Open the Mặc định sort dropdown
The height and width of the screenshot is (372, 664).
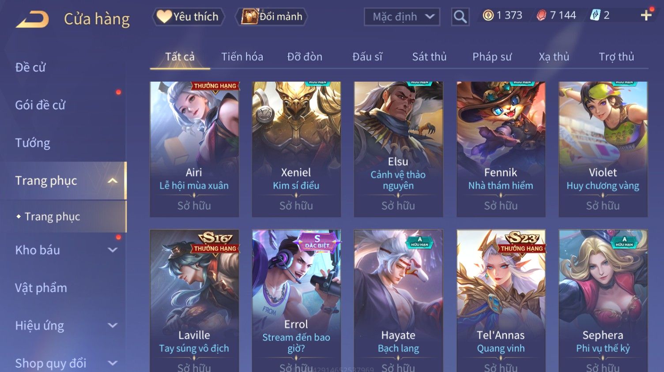coord(402,17)
